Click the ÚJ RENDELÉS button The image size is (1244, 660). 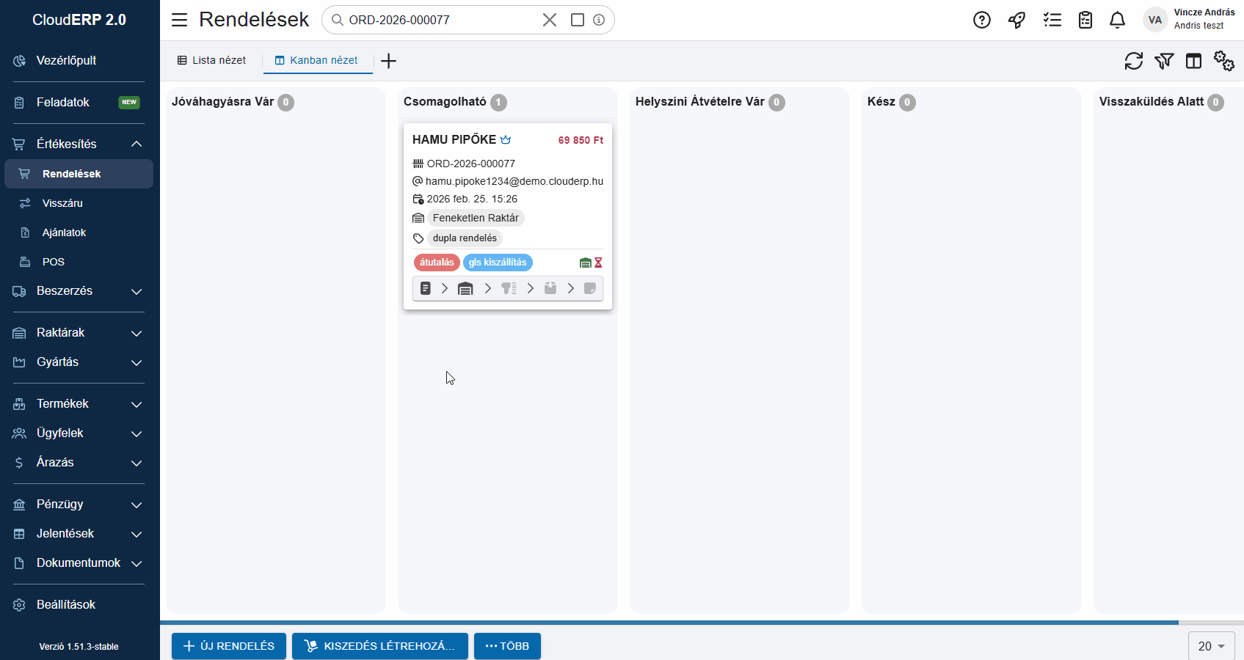pos(229,646)
